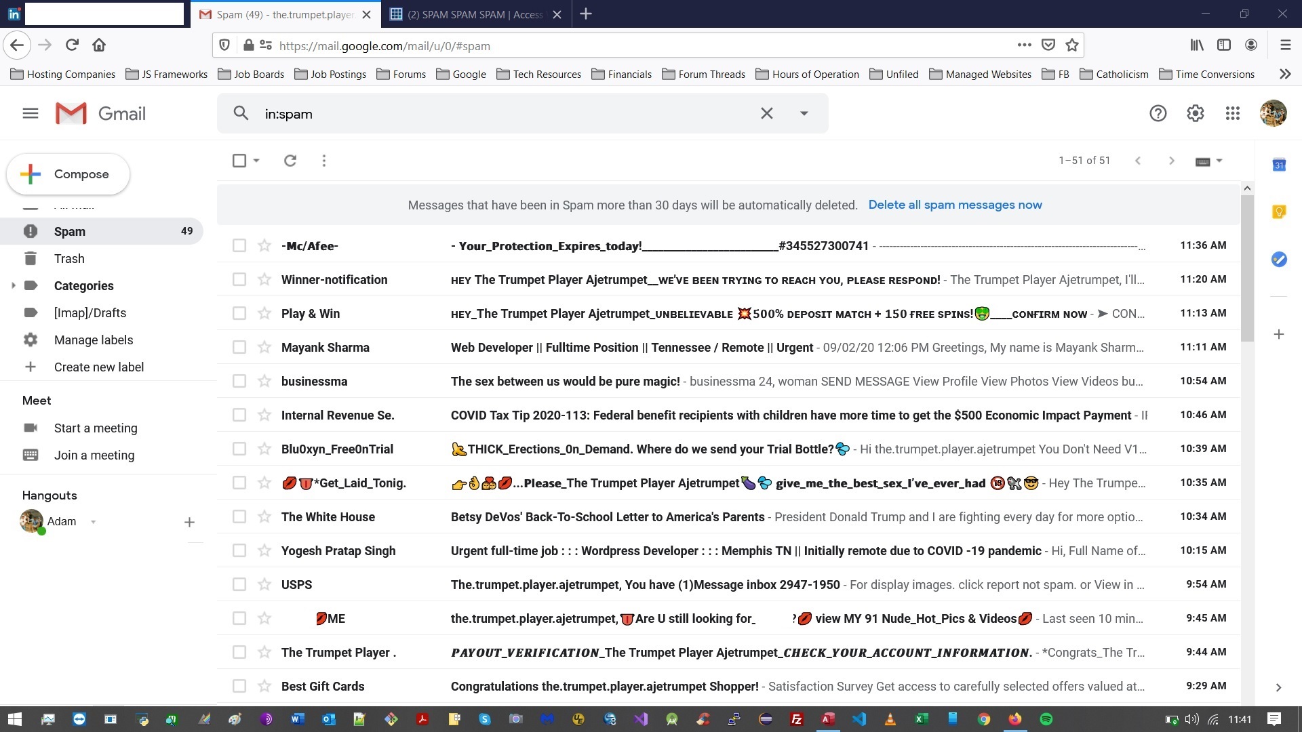
Task: Switch to the SPAM SPAM SPAM Access tab
Action: pos(475,14)
